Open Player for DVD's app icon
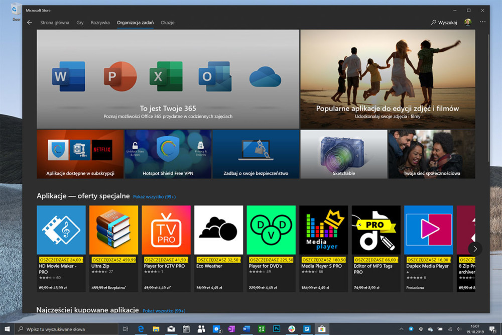 point(271,230)
